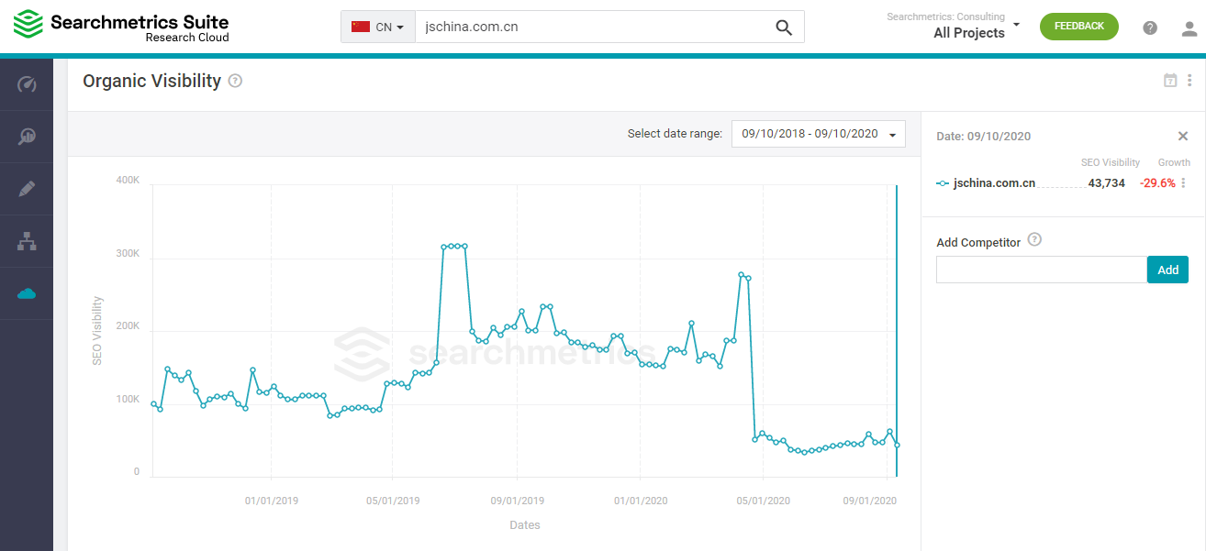Click the last data point on chart
Image resolution: width=1206 pixels, height=551 pixels.
897,445
